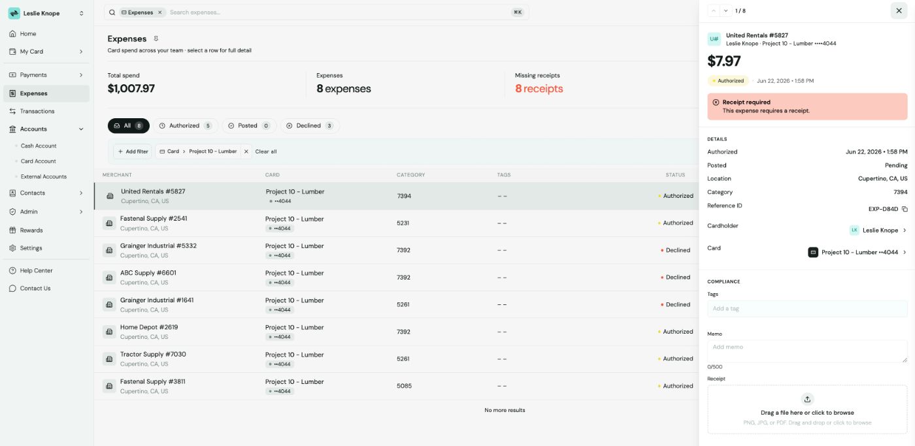Click the Add a tag field
915x446 pixels.
click(807, 309)
